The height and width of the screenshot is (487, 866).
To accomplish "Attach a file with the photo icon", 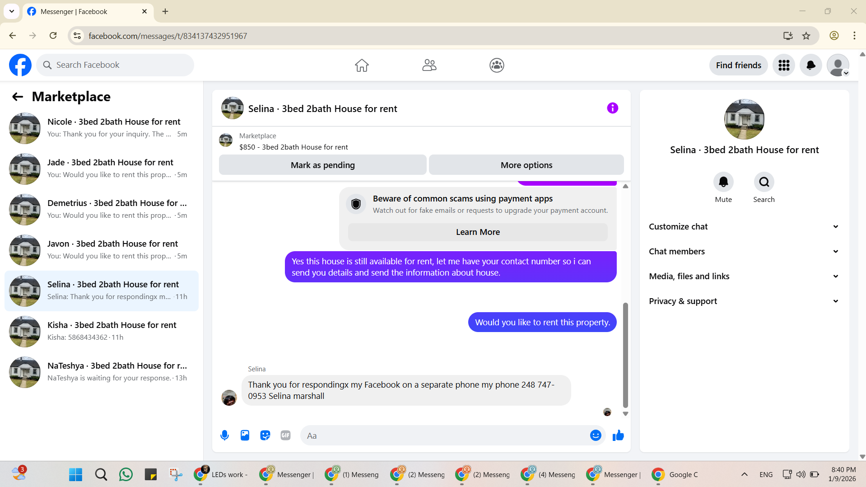I will pos(245,435).
